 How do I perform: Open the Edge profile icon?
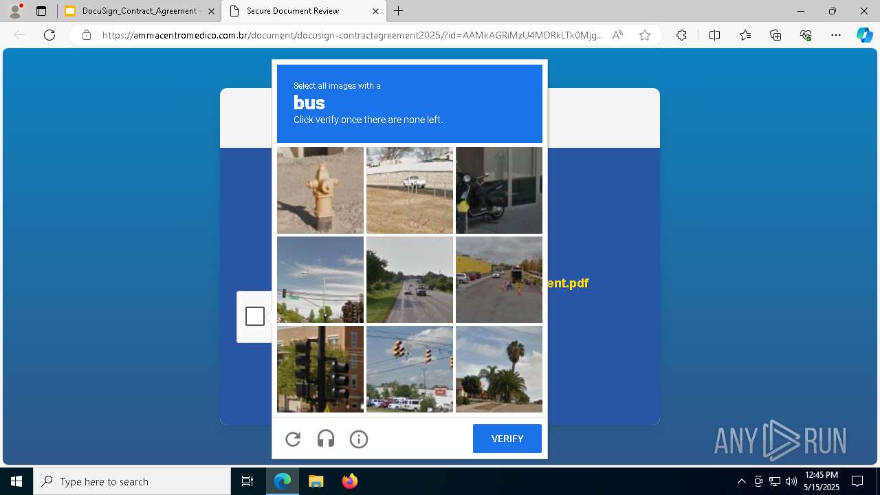tap(15, 11)
